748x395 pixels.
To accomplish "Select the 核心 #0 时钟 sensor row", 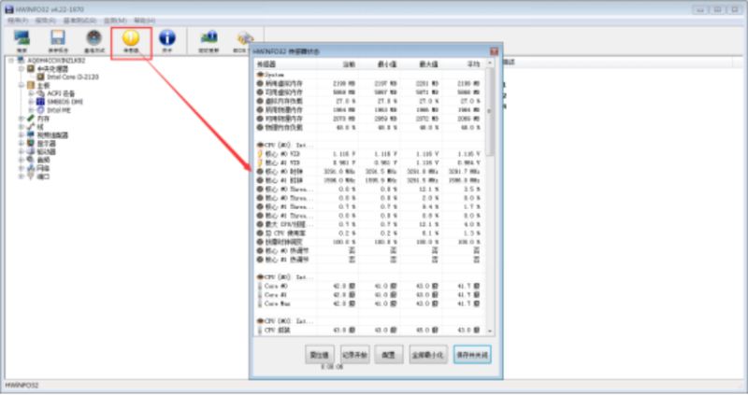I will [x=369, y=172].
